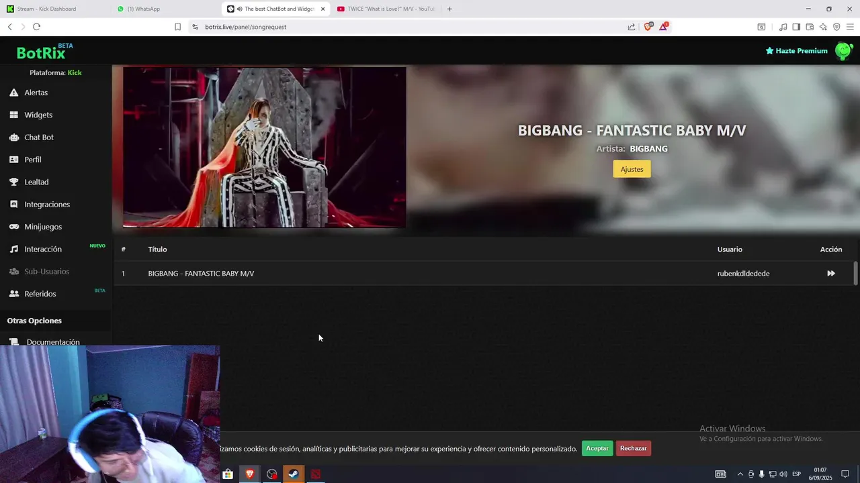This screenshot has width=860, height=483.
Task: Go back in browser history
Action: pos(10,27)
